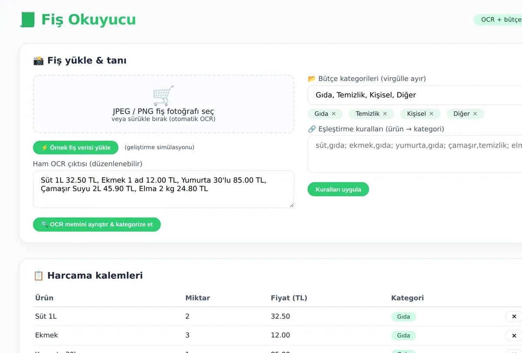Click the green receipt logo icon
Viewport: 522px width, 353px height.
(27, 20)
